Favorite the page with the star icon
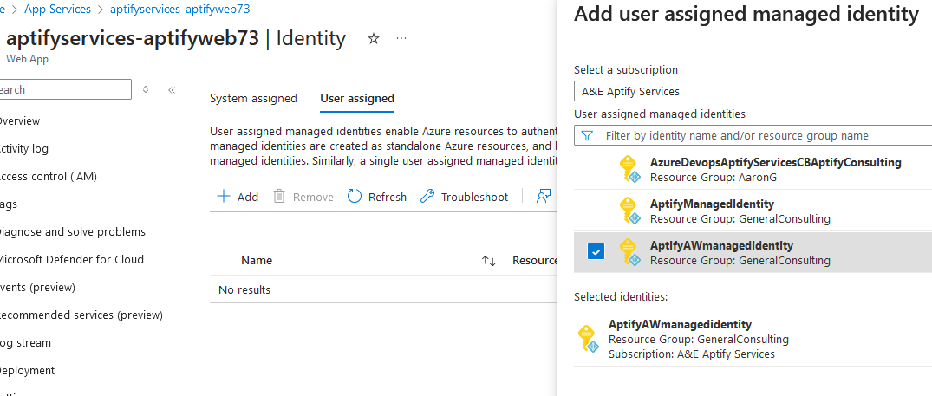Image resolution: width=932 pixels, height=396 pixels. [x=374, y=39]
